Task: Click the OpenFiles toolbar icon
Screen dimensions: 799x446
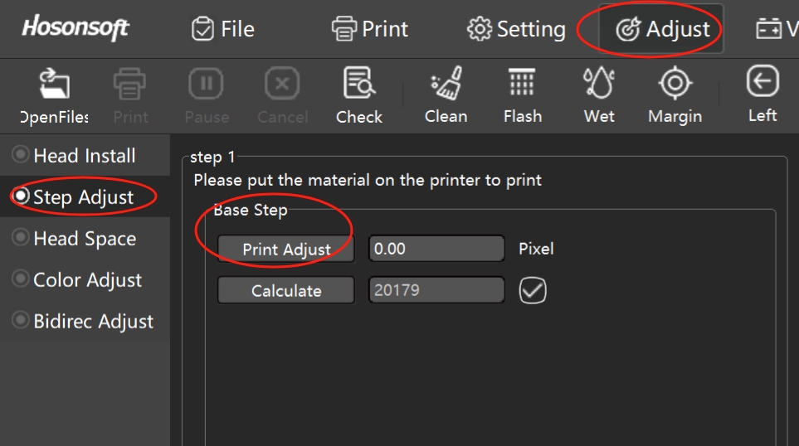Action: tap(55, 85)
